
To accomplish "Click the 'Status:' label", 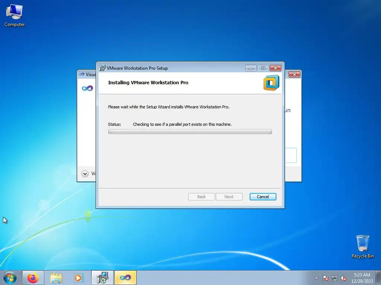I will (115, 124).
